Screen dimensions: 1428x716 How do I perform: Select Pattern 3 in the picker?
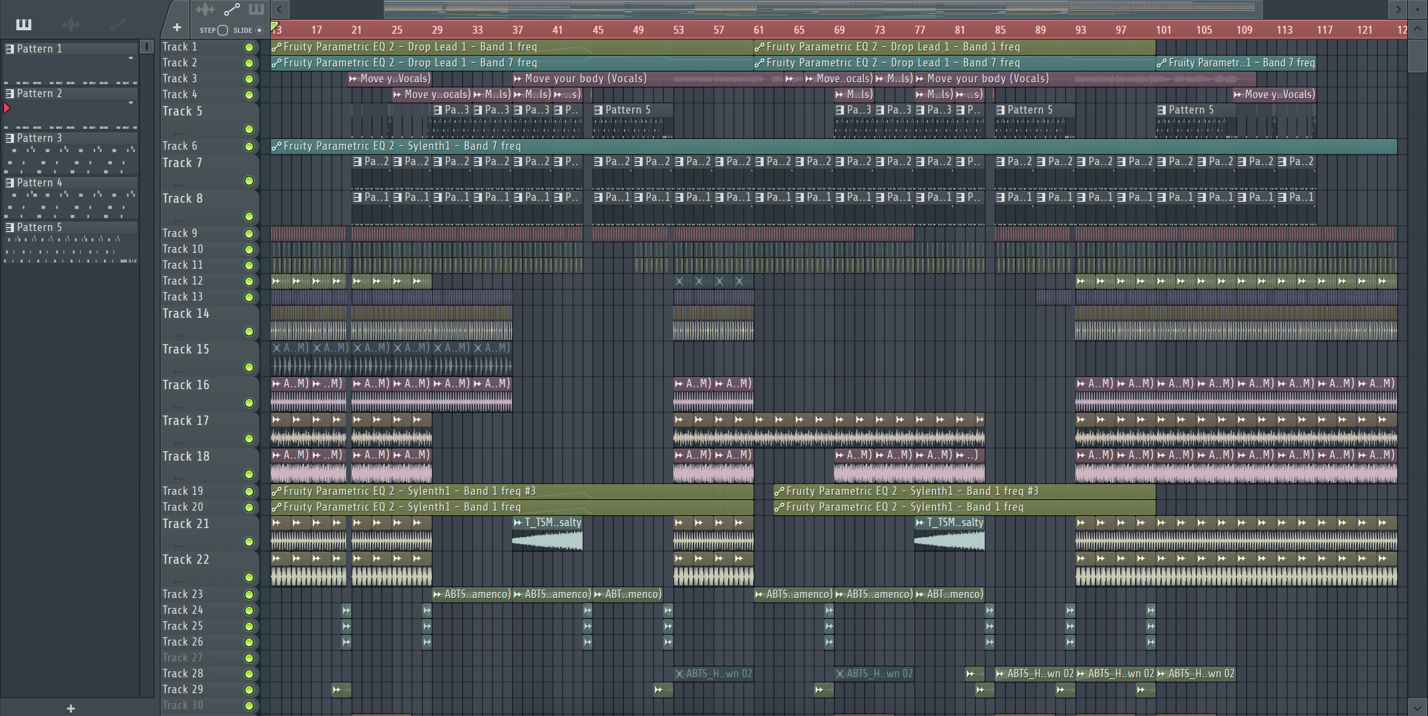coord(70,138)
